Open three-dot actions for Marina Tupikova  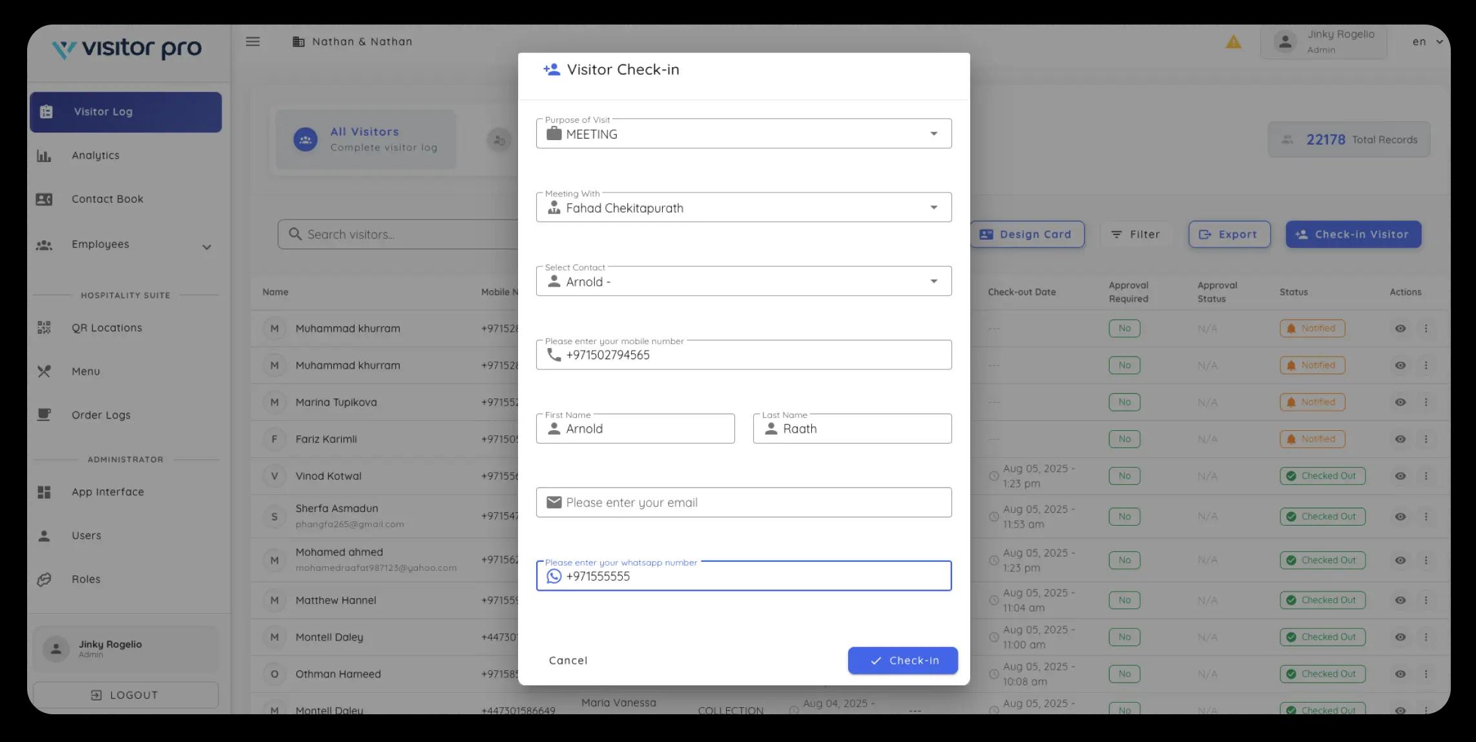[x=1426, y=402]
